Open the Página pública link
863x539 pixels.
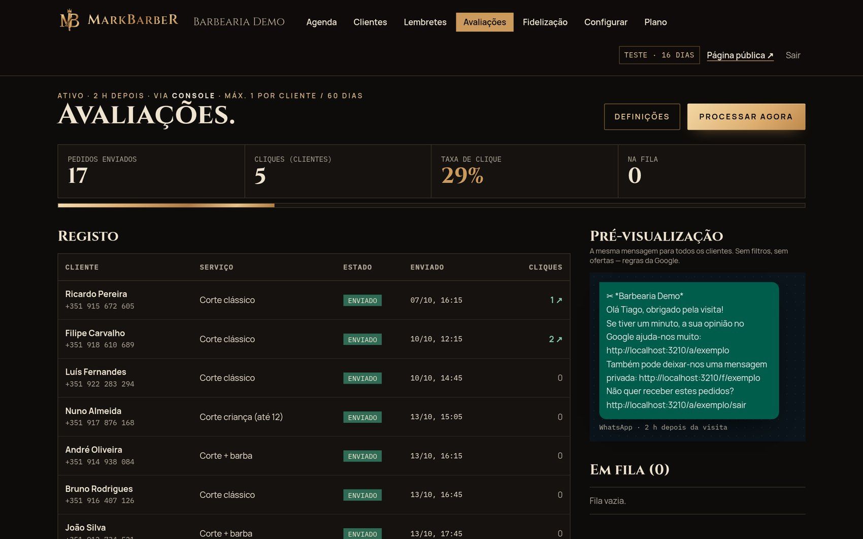pos(740,55)
